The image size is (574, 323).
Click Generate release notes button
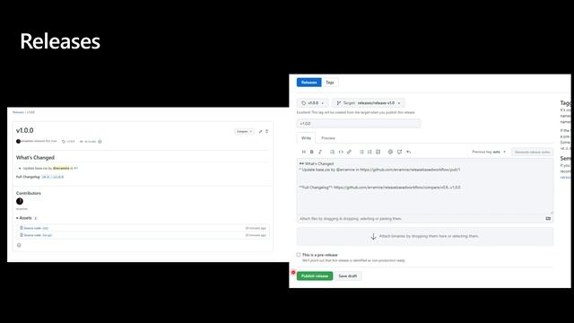tap(532, 152)
